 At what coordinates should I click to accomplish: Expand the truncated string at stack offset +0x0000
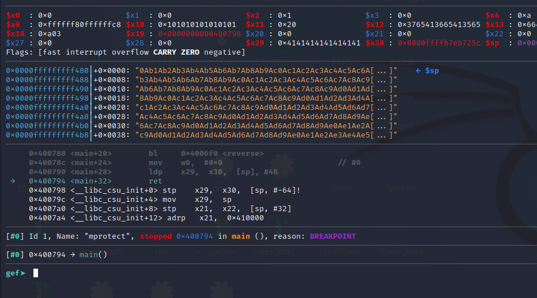pos(384,70)
